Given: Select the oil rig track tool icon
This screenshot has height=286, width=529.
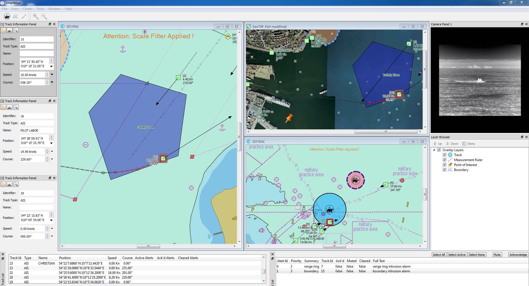Looking at the screenshot, I should [7, 17].
